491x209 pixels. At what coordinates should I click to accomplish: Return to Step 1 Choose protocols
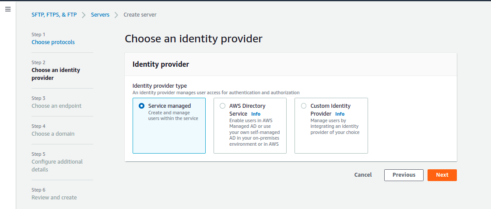(53, 42)
